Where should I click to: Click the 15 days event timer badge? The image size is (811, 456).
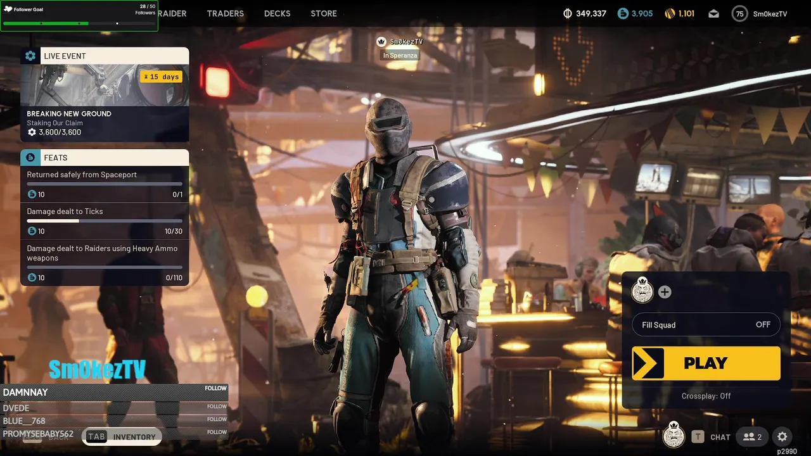click(x=161, y=77)
